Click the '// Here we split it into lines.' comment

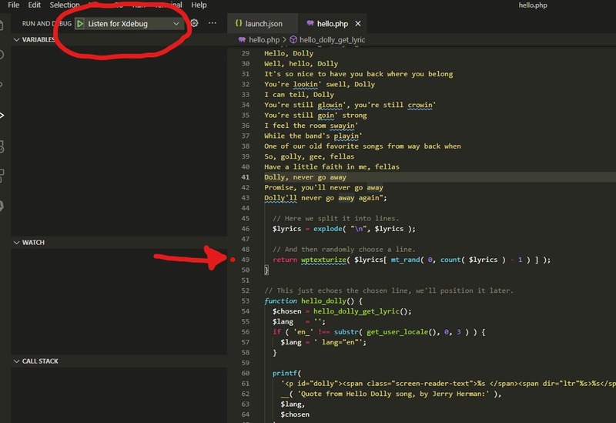click(336, 219)
